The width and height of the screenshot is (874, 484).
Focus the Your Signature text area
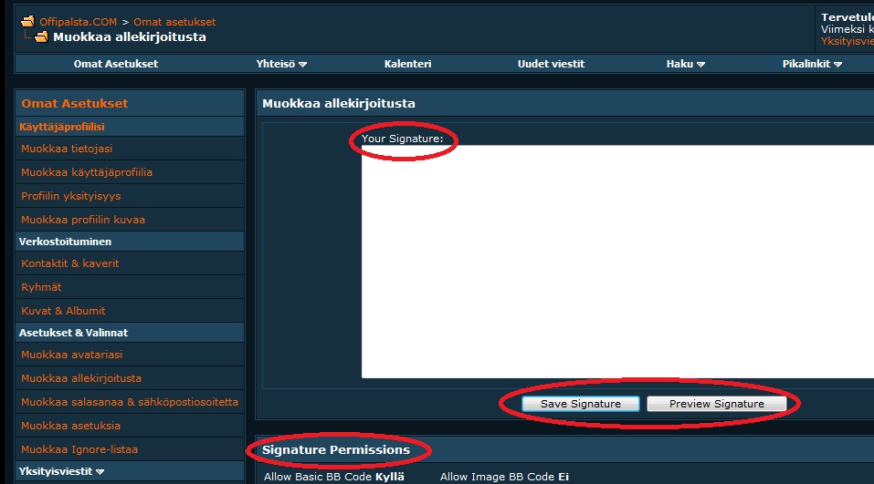[616, 264]
